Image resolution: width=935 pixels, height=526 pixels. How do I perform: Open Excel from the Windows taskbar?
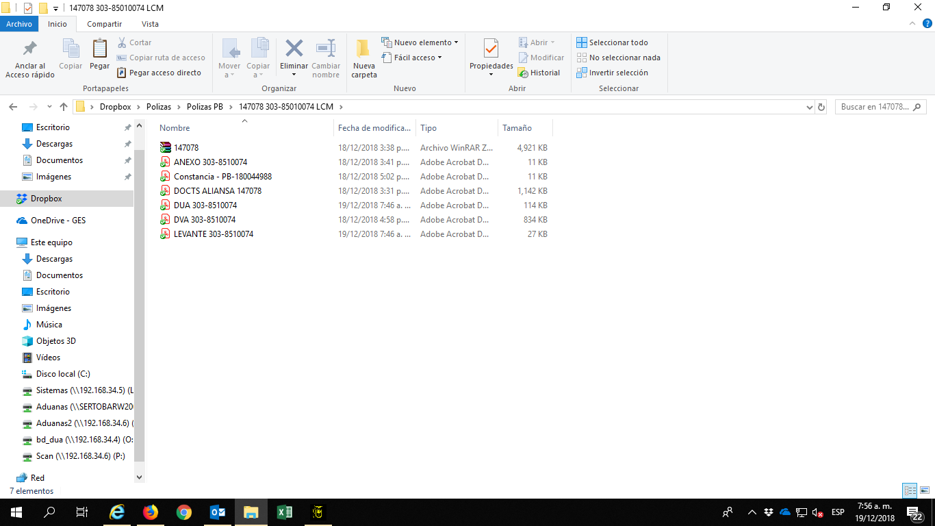[x=285, y=512]
